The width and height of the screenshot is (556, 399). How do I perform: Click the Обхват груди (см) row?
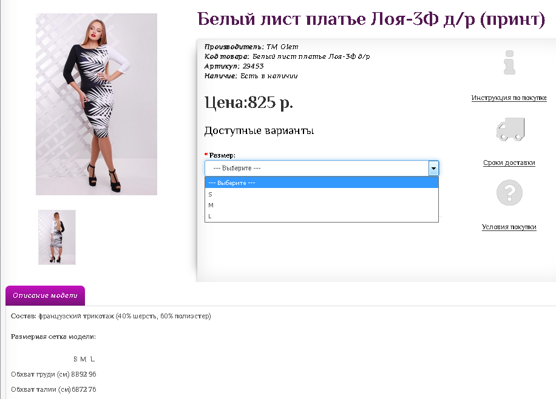coord(53,374)
